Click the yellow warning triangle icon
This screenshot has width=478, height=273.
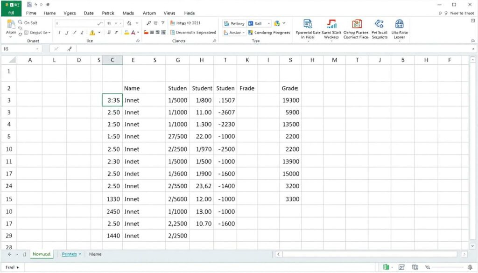pos(92,33)
